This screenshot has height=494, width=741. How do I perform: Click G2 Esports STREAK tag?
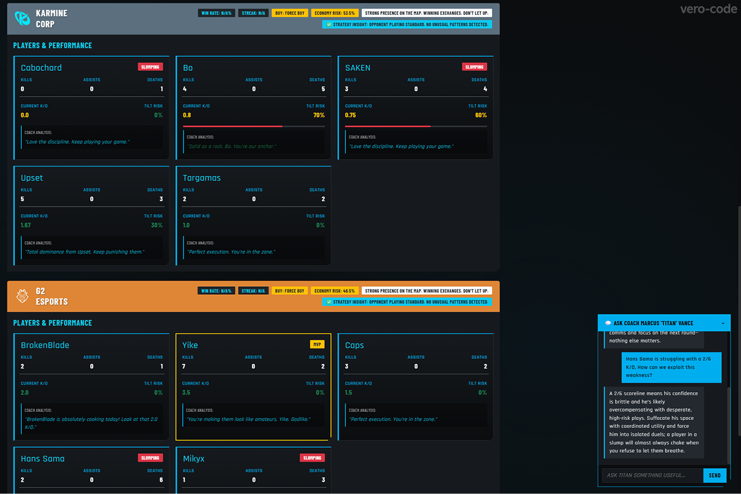click(x=253, y=290)
